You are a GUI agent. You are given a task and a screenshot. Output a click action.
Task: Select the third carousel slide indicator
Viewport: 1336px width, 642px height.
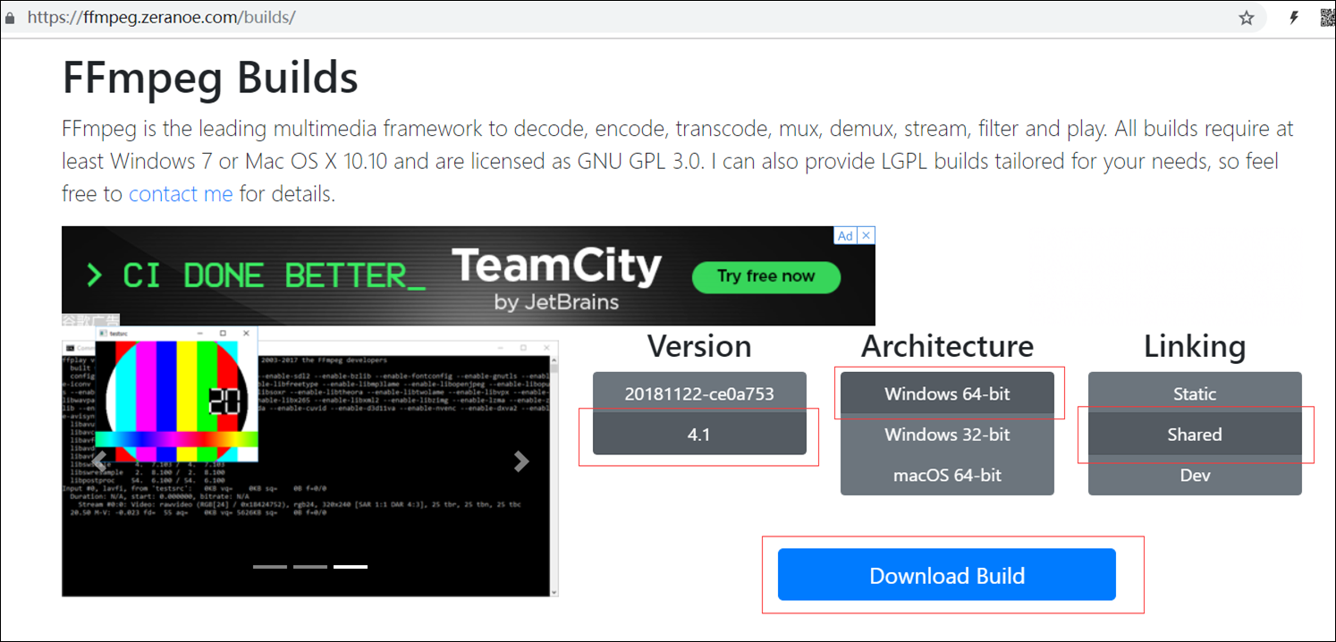351,567
